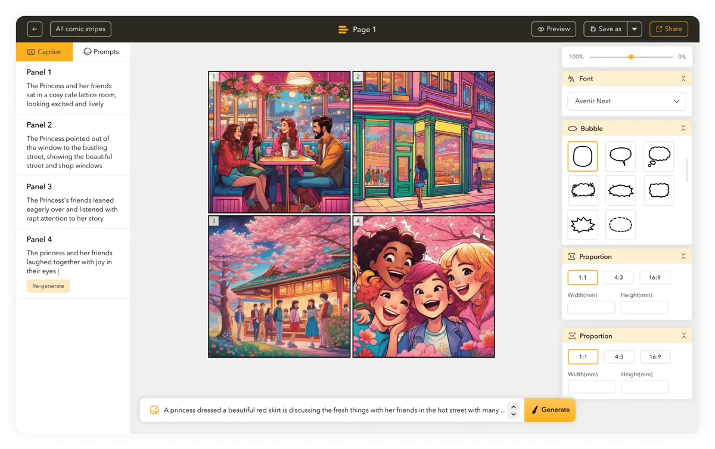
Task: Collapse the Bubble panel
Action: pos(683,128)
